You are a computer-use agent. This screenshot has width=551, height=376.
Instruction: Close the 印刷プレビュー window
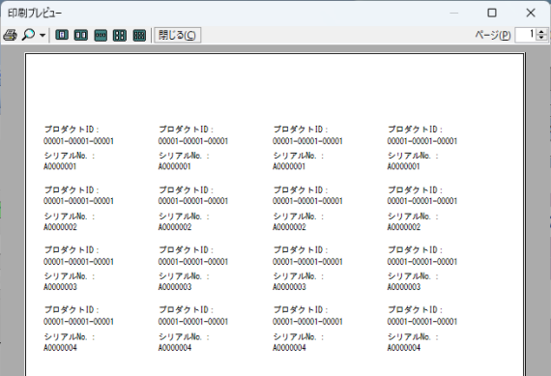click(531, 13)
